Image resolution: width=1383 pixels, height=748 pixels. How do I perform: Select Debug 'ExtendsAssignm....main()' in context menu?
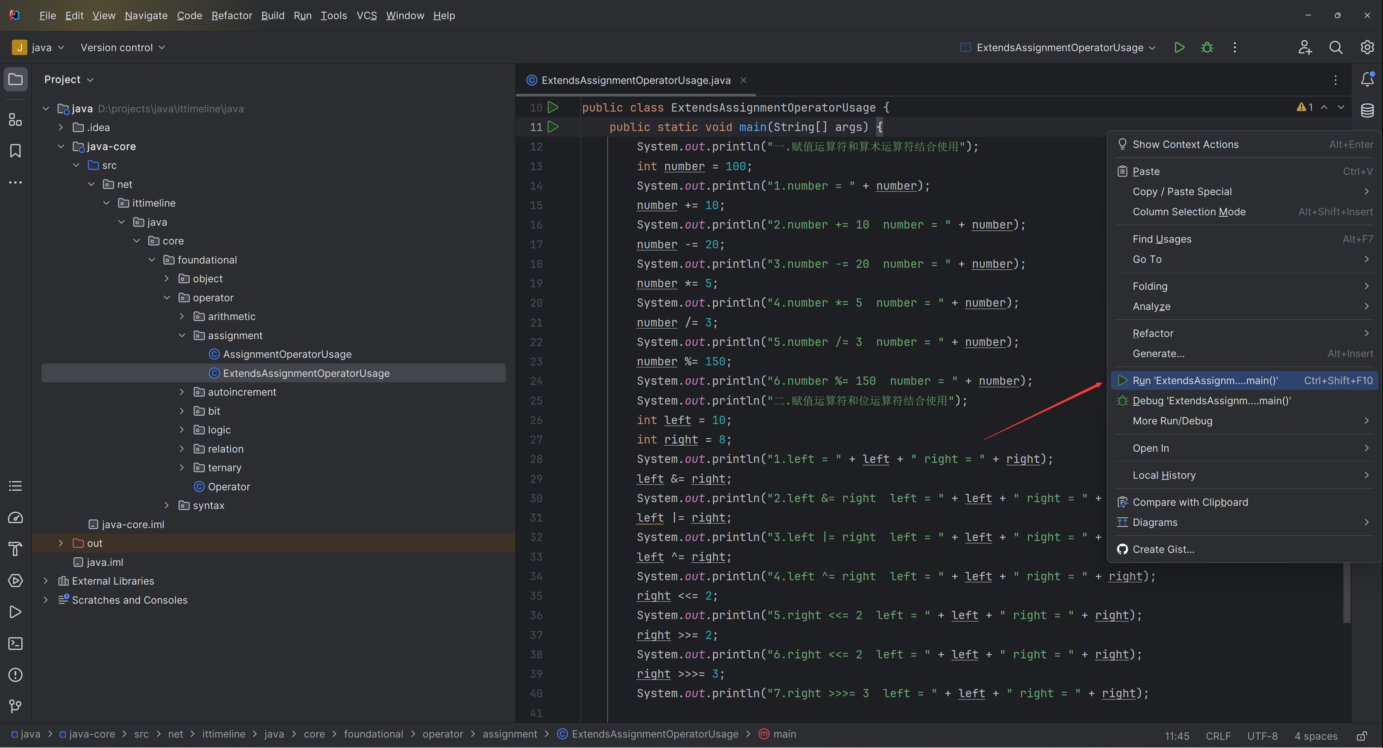(x=1244, y=401)
